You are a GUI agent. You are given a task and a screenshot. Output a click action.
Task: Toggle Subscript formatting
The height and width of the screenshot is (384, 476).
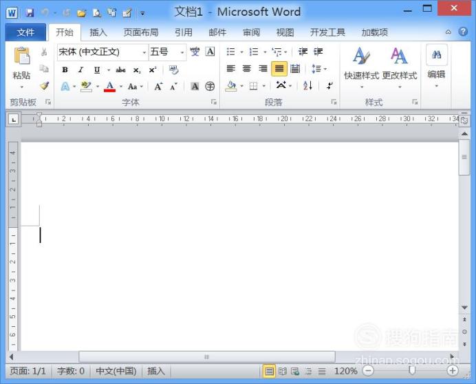(137, 70)
